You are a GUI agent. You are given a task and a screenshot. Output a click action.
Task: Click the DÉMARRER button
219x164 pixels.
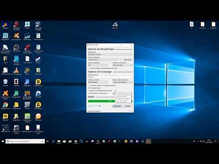point(117,106)
